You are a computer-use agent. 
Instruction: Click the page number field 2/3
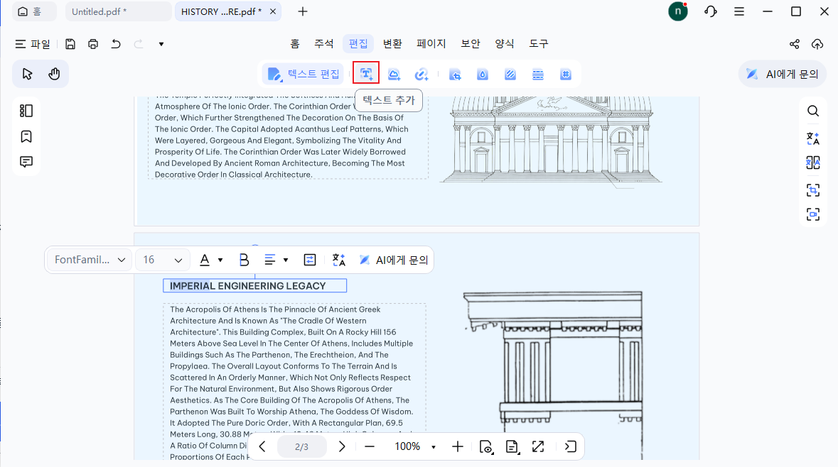pyautogui.click(x=301, y=446)
